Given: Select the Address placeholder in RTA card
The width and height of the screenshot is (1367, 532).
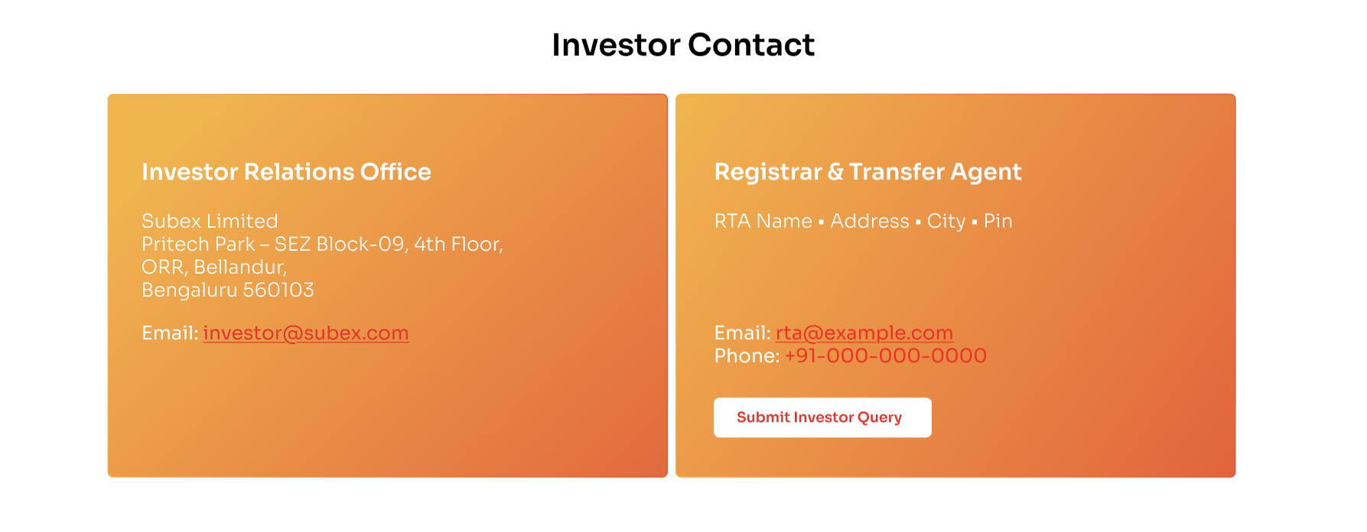Looking at the screenshot, I should coord(869,222).
